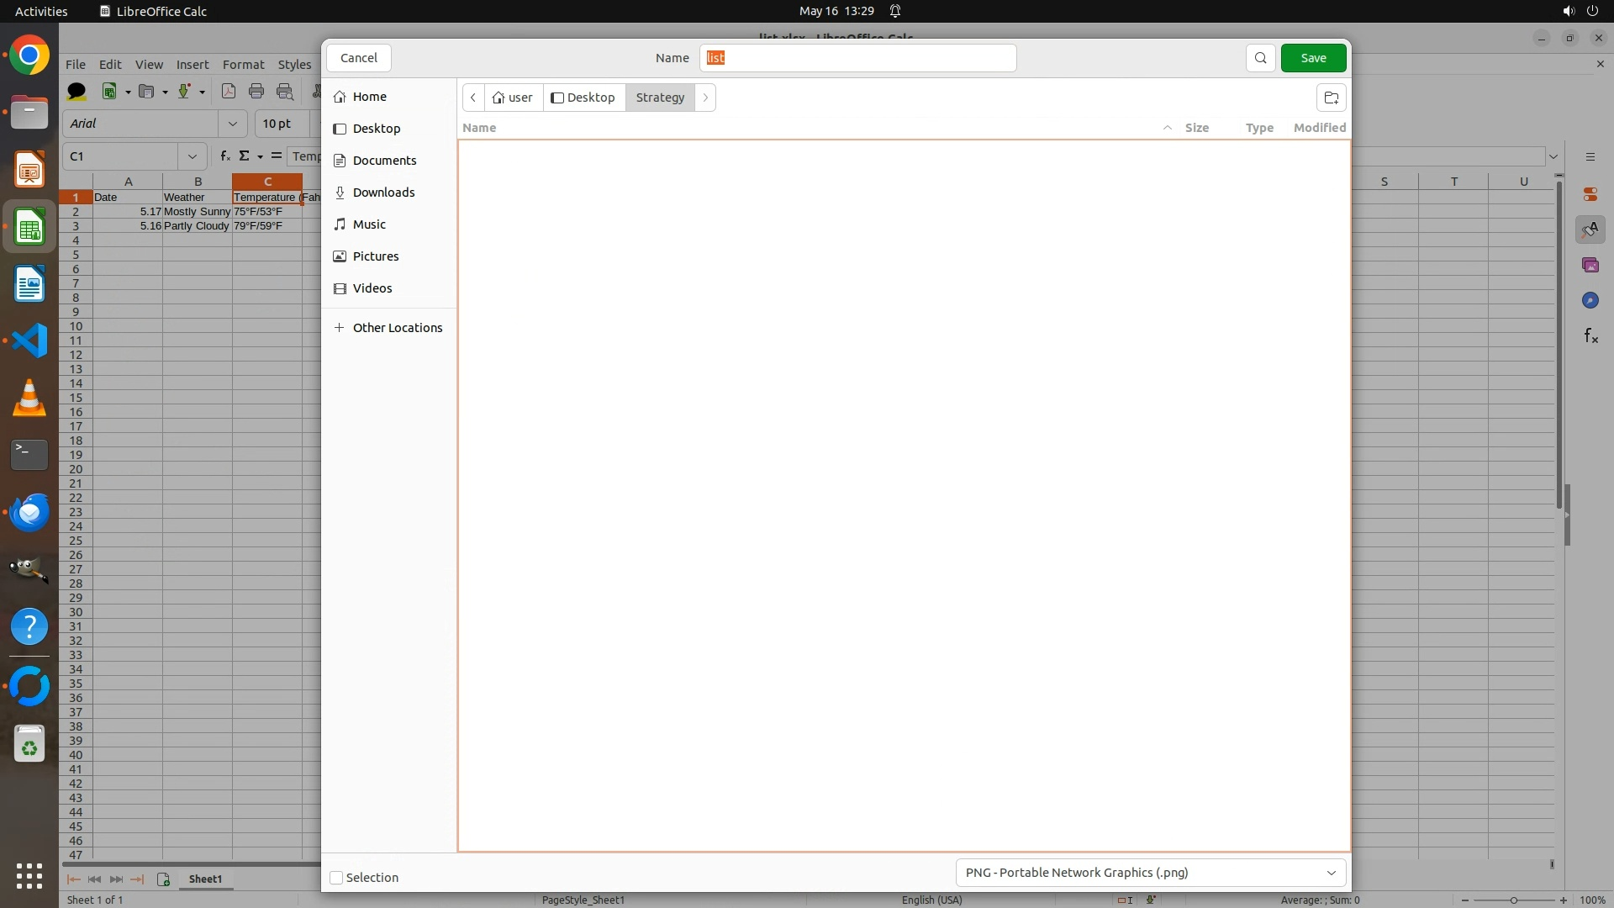Go to Downloads in the sidebar

[x=383, y=193]
